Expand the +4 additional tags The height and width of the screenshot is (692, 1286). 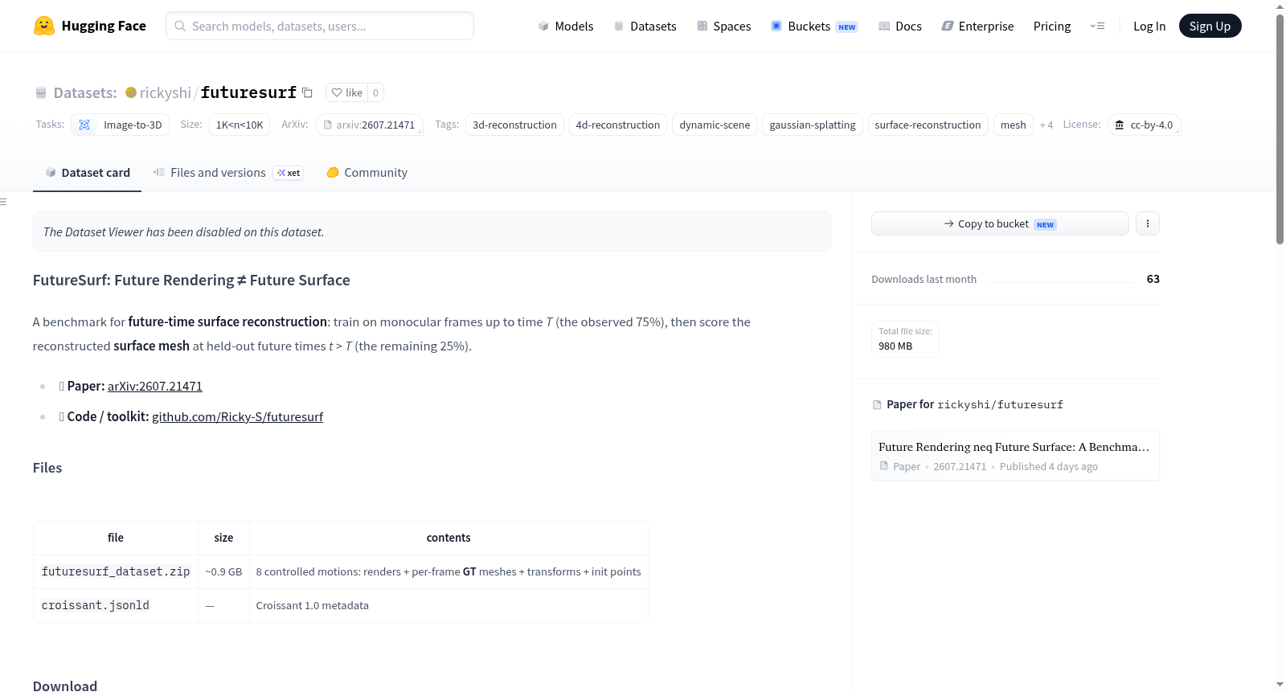[1046, 125]
